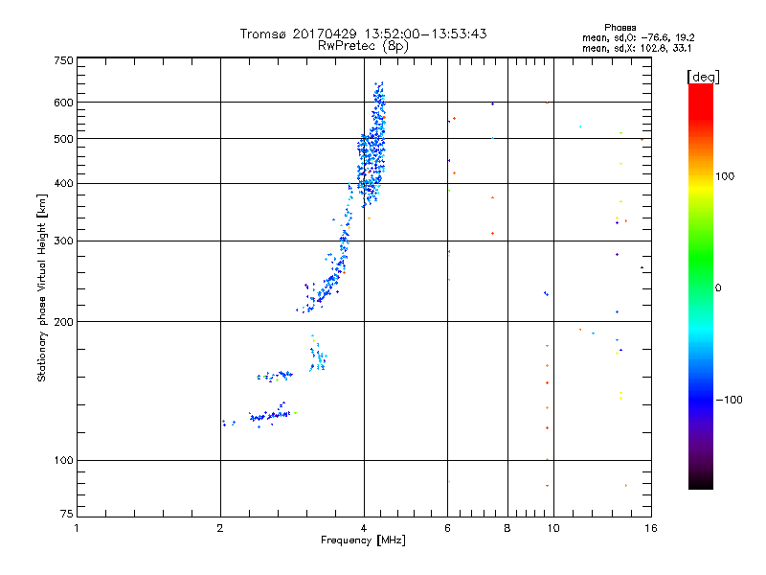Click the "[deg]" colorbar label

[703, 77]
